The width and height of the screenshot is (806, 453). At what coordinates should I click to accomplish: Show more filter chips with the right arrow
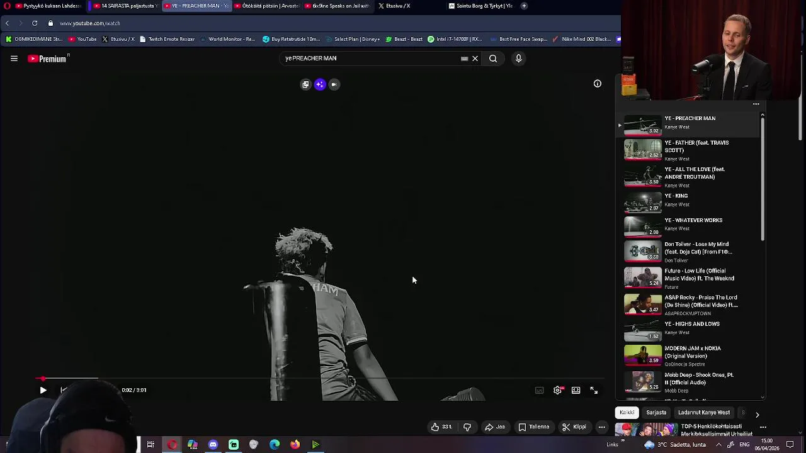(758, 415)
